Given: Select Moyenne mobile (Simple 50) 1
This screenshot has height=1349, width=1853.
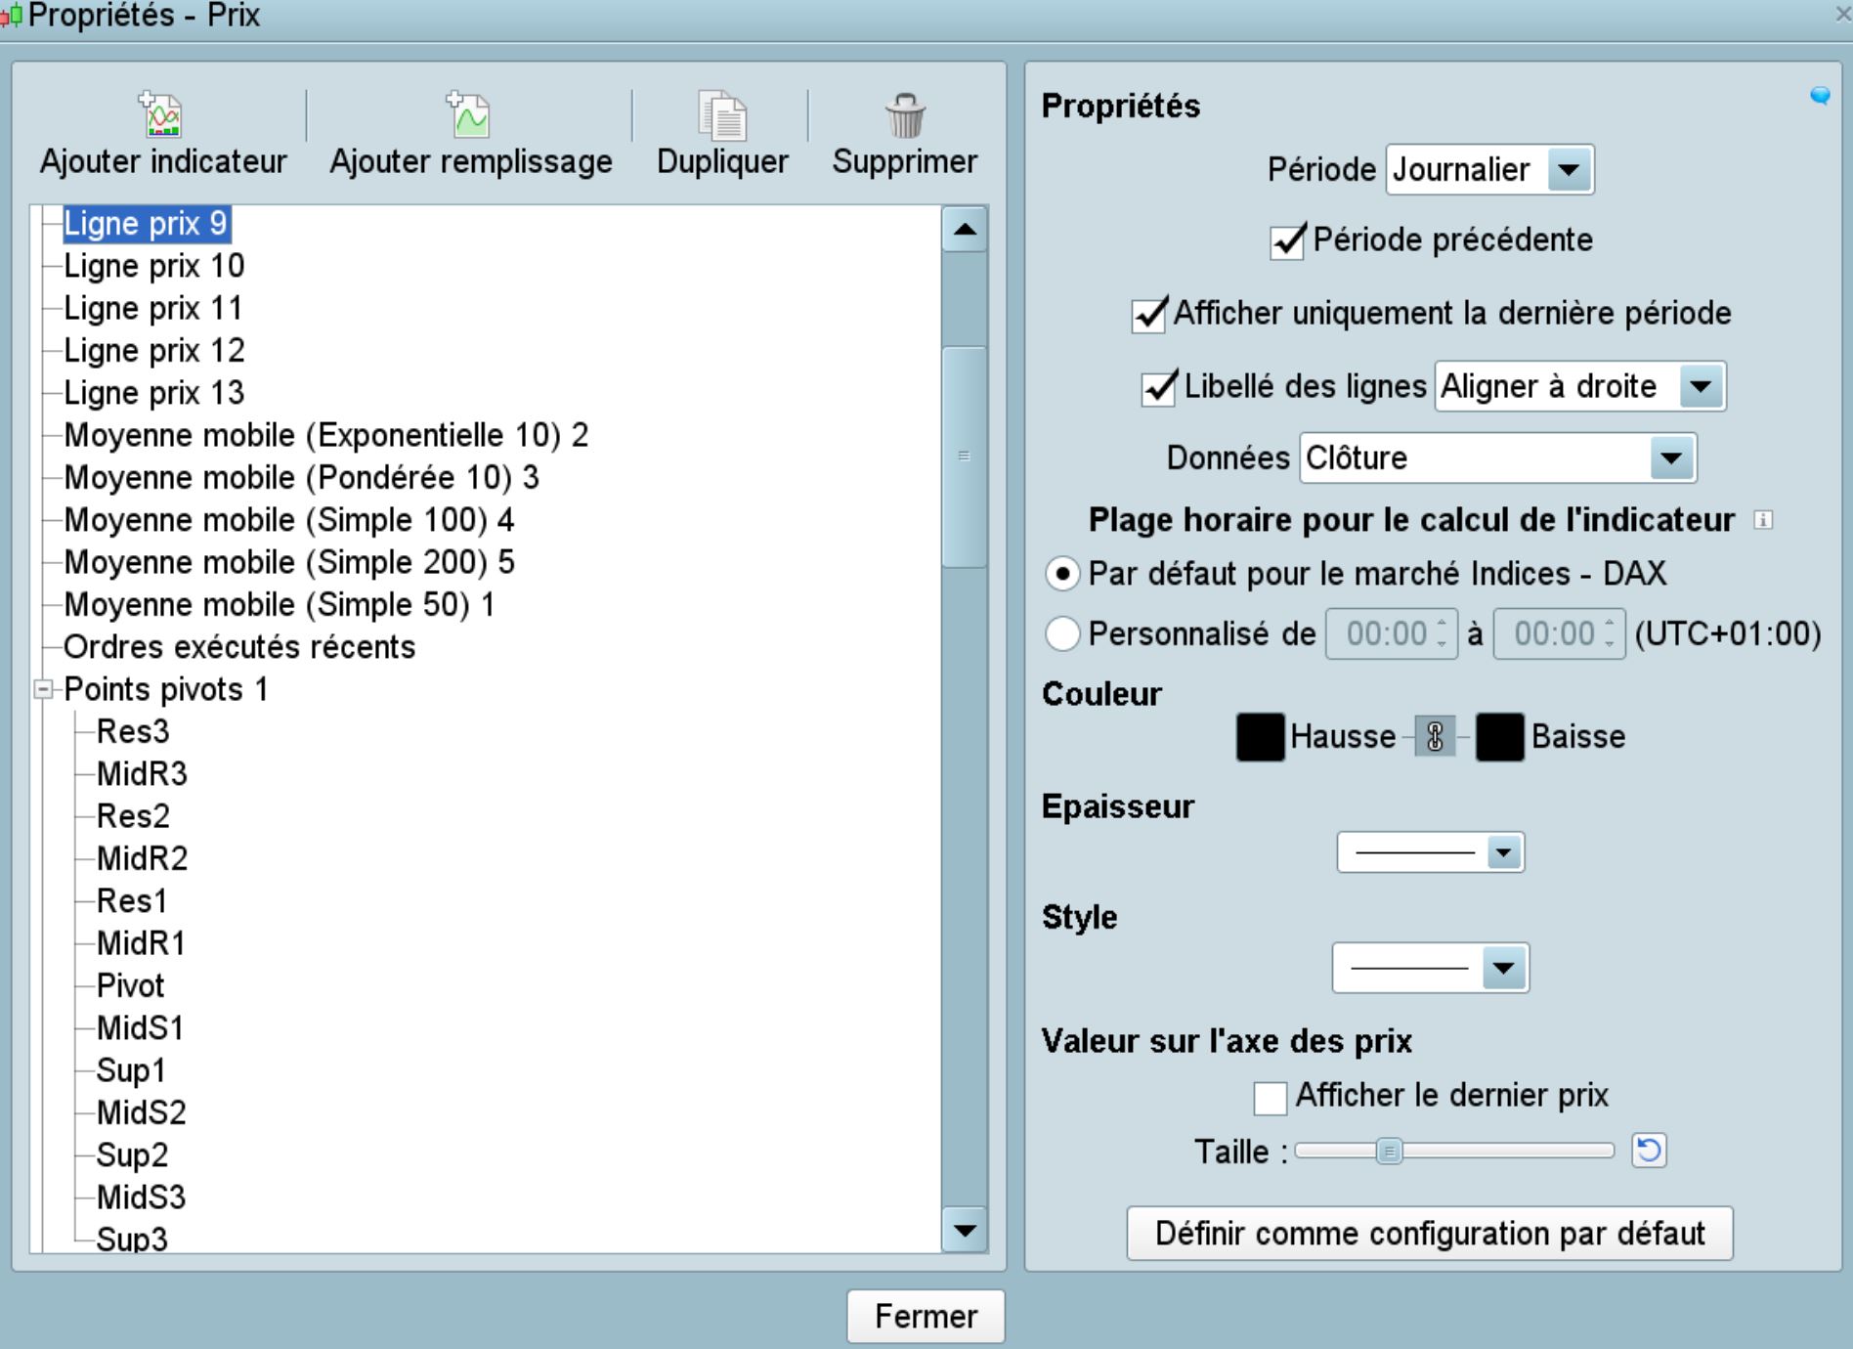Looking at the screenshot, I should point(280,605).
